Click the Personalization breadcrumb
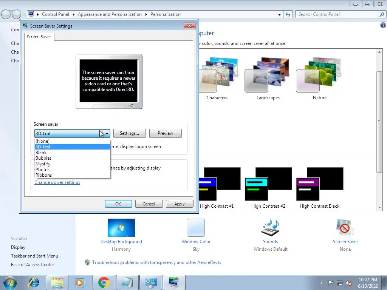387x290 pixels. click(x=166, y=14)
